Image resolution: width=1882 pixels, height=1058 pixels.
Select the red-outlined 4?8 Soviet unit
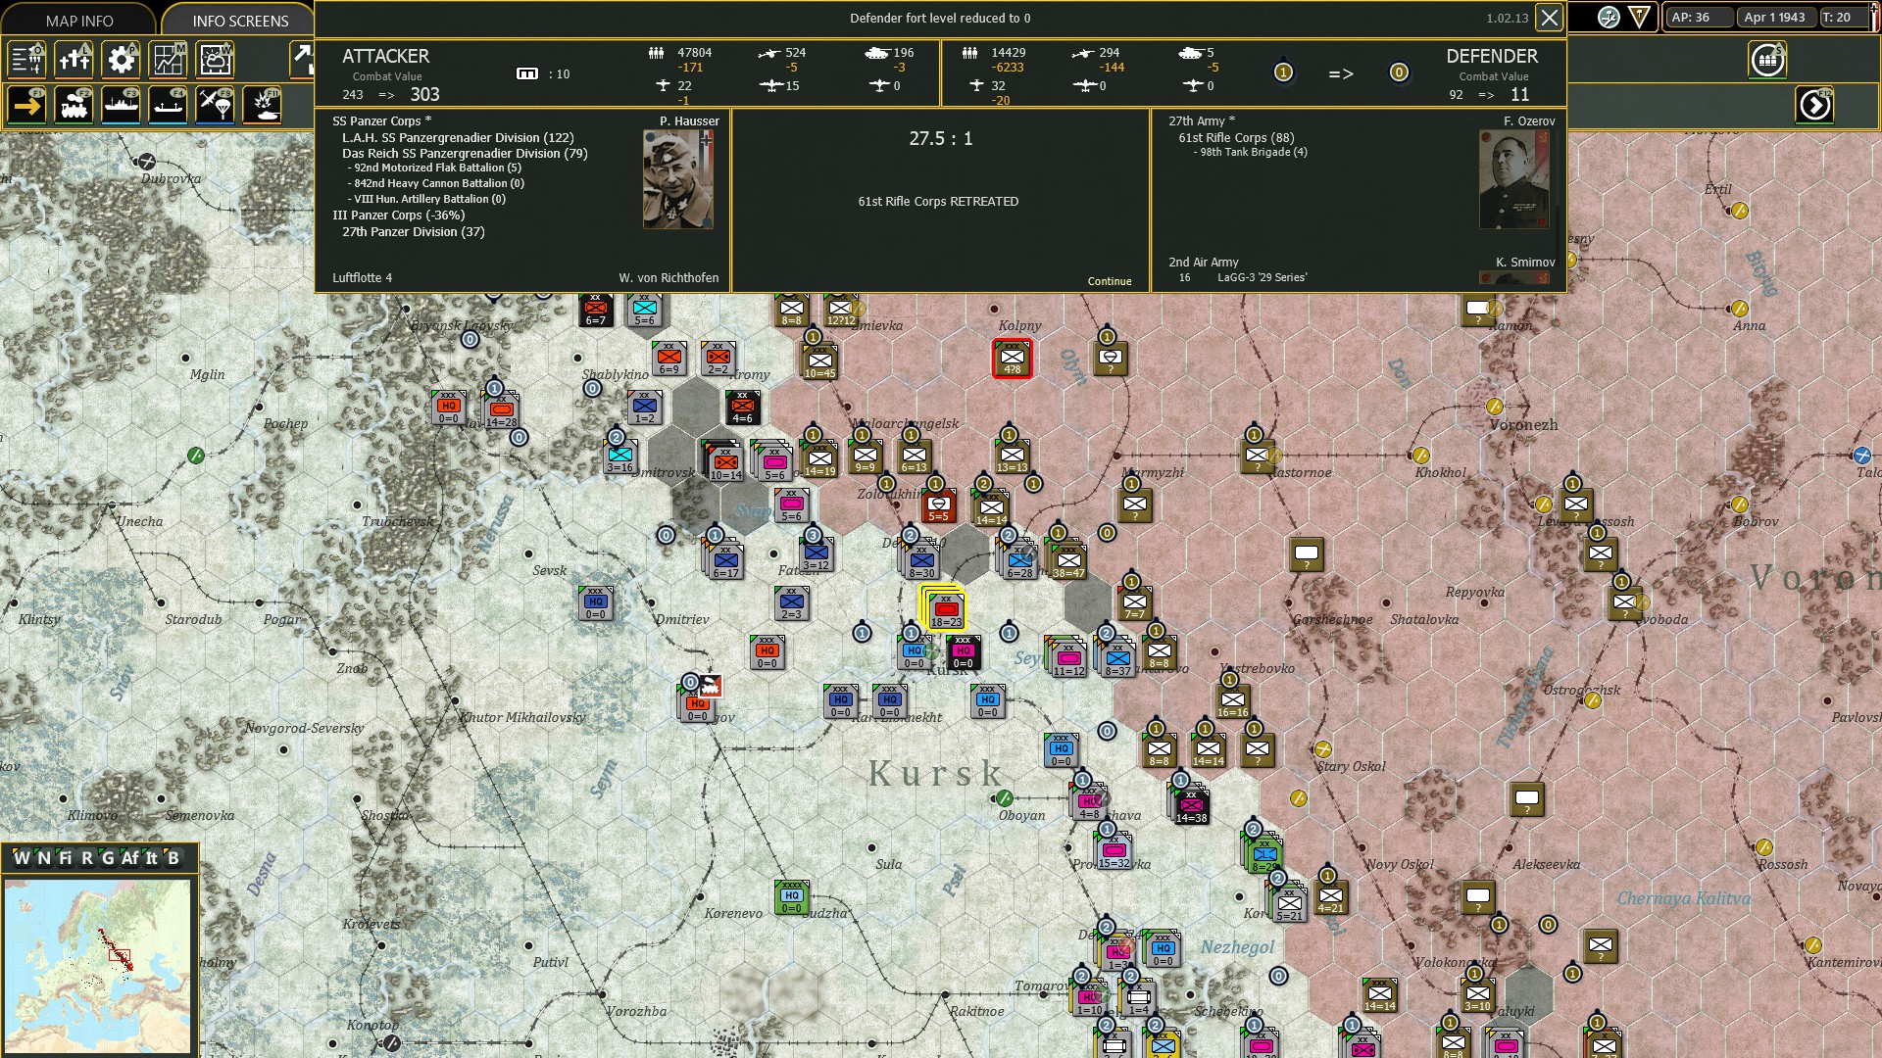click(x=1012, y=359)
